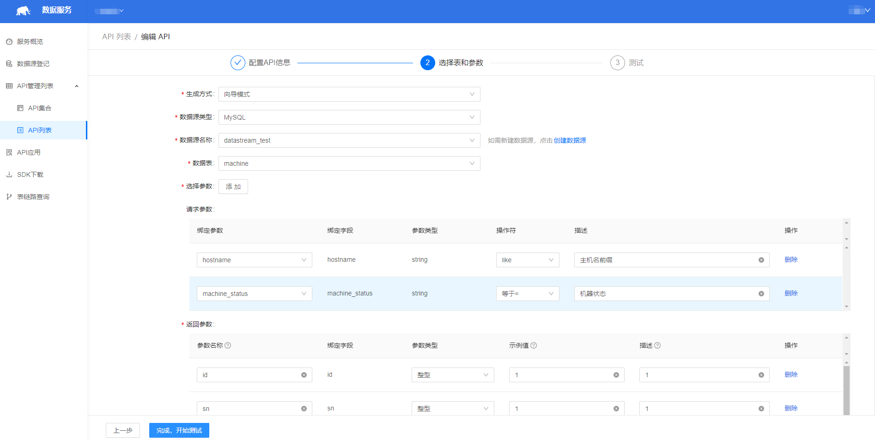Click 添加 to add a parameter
875x440 pixels.
click(233, 186)
